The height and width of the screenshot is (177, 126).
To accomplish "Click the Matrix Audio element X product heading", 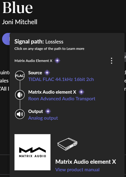I will click(x=86, y=162).
